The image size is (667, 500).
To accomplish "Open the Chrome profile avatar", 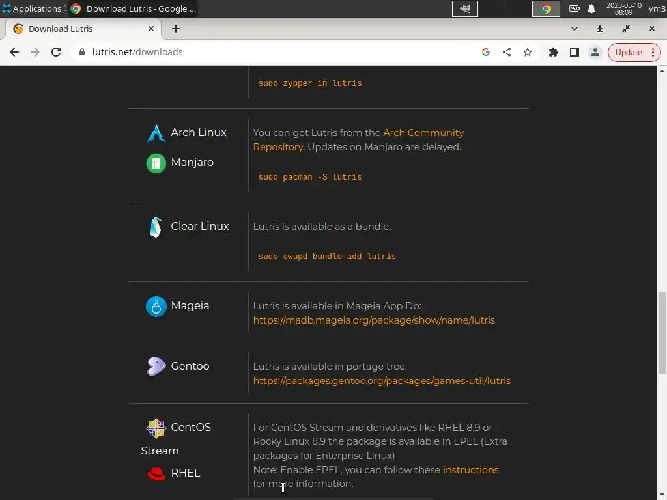I will (x=595, y=52).
